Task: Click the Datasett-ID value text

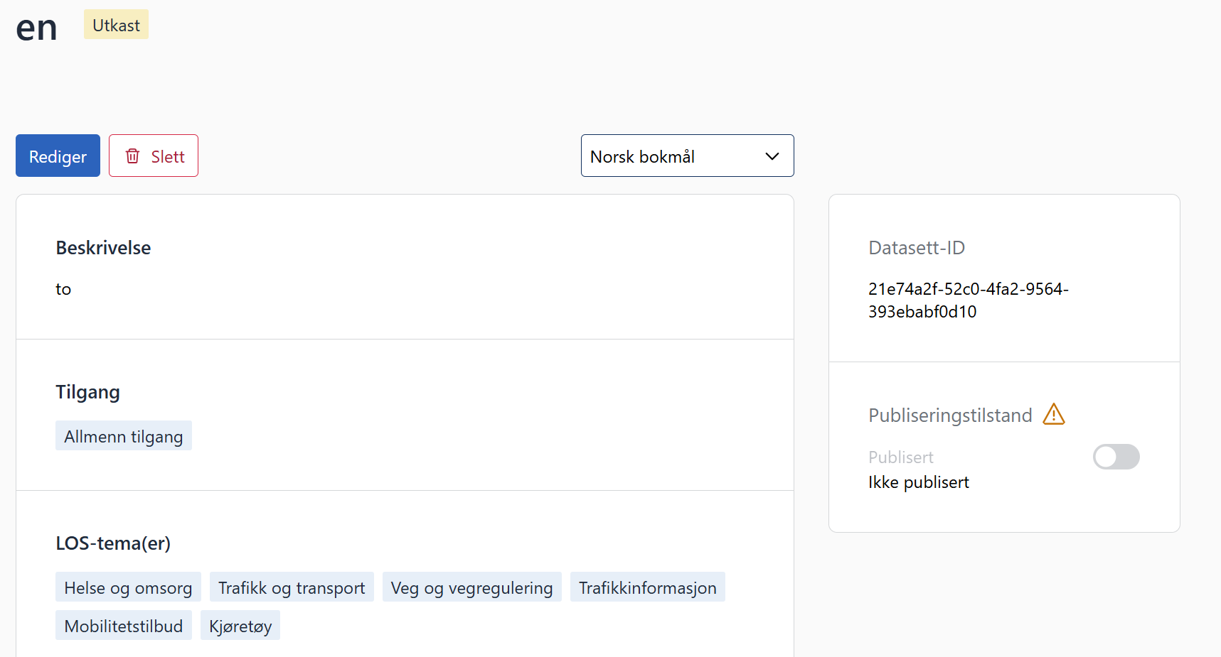Action: click(968, 300)
